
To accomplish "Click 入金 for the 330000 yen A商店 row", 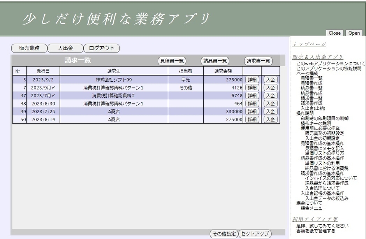I will [271, 111].
